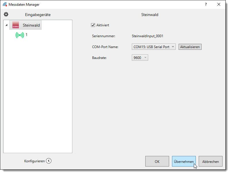This screenshot has width=230, height=174.
Task: Click the Steinwald red logo icon
Action: 16,25
